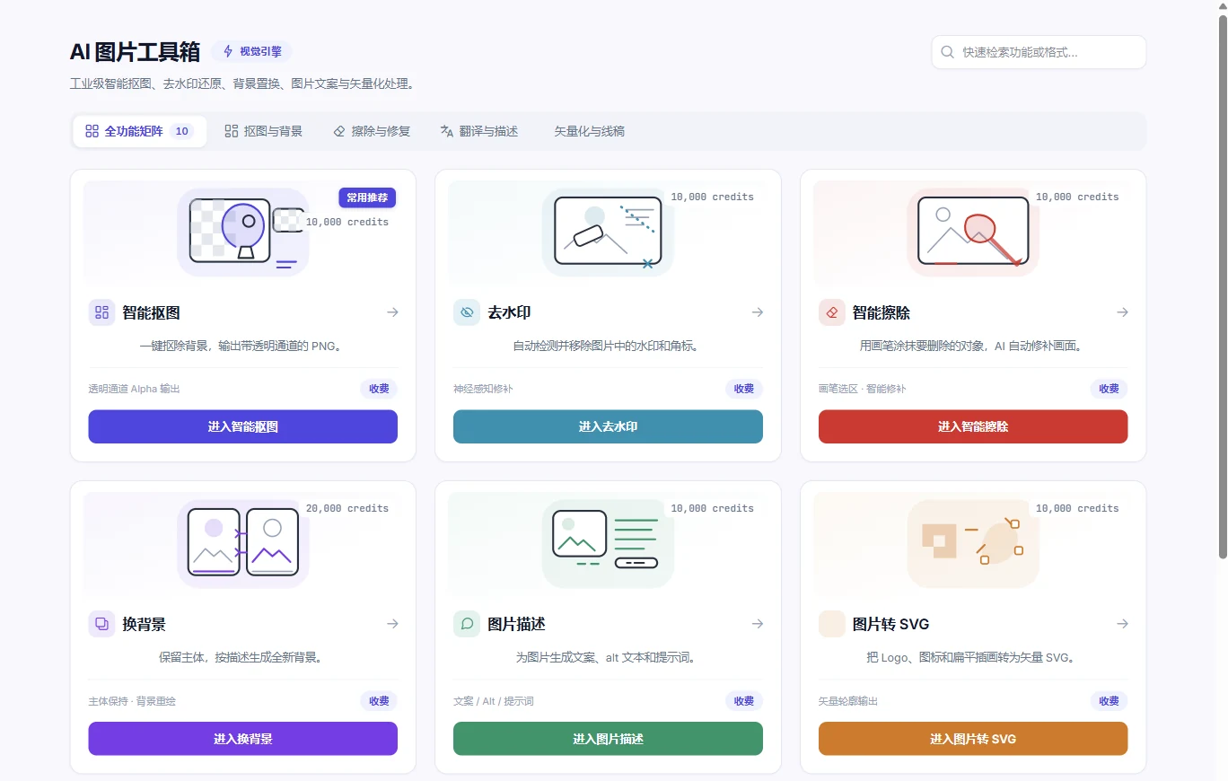
Task: Click the 图片描述 speech bubble icon
Action: pyautogui.click(x=467, y=624)
